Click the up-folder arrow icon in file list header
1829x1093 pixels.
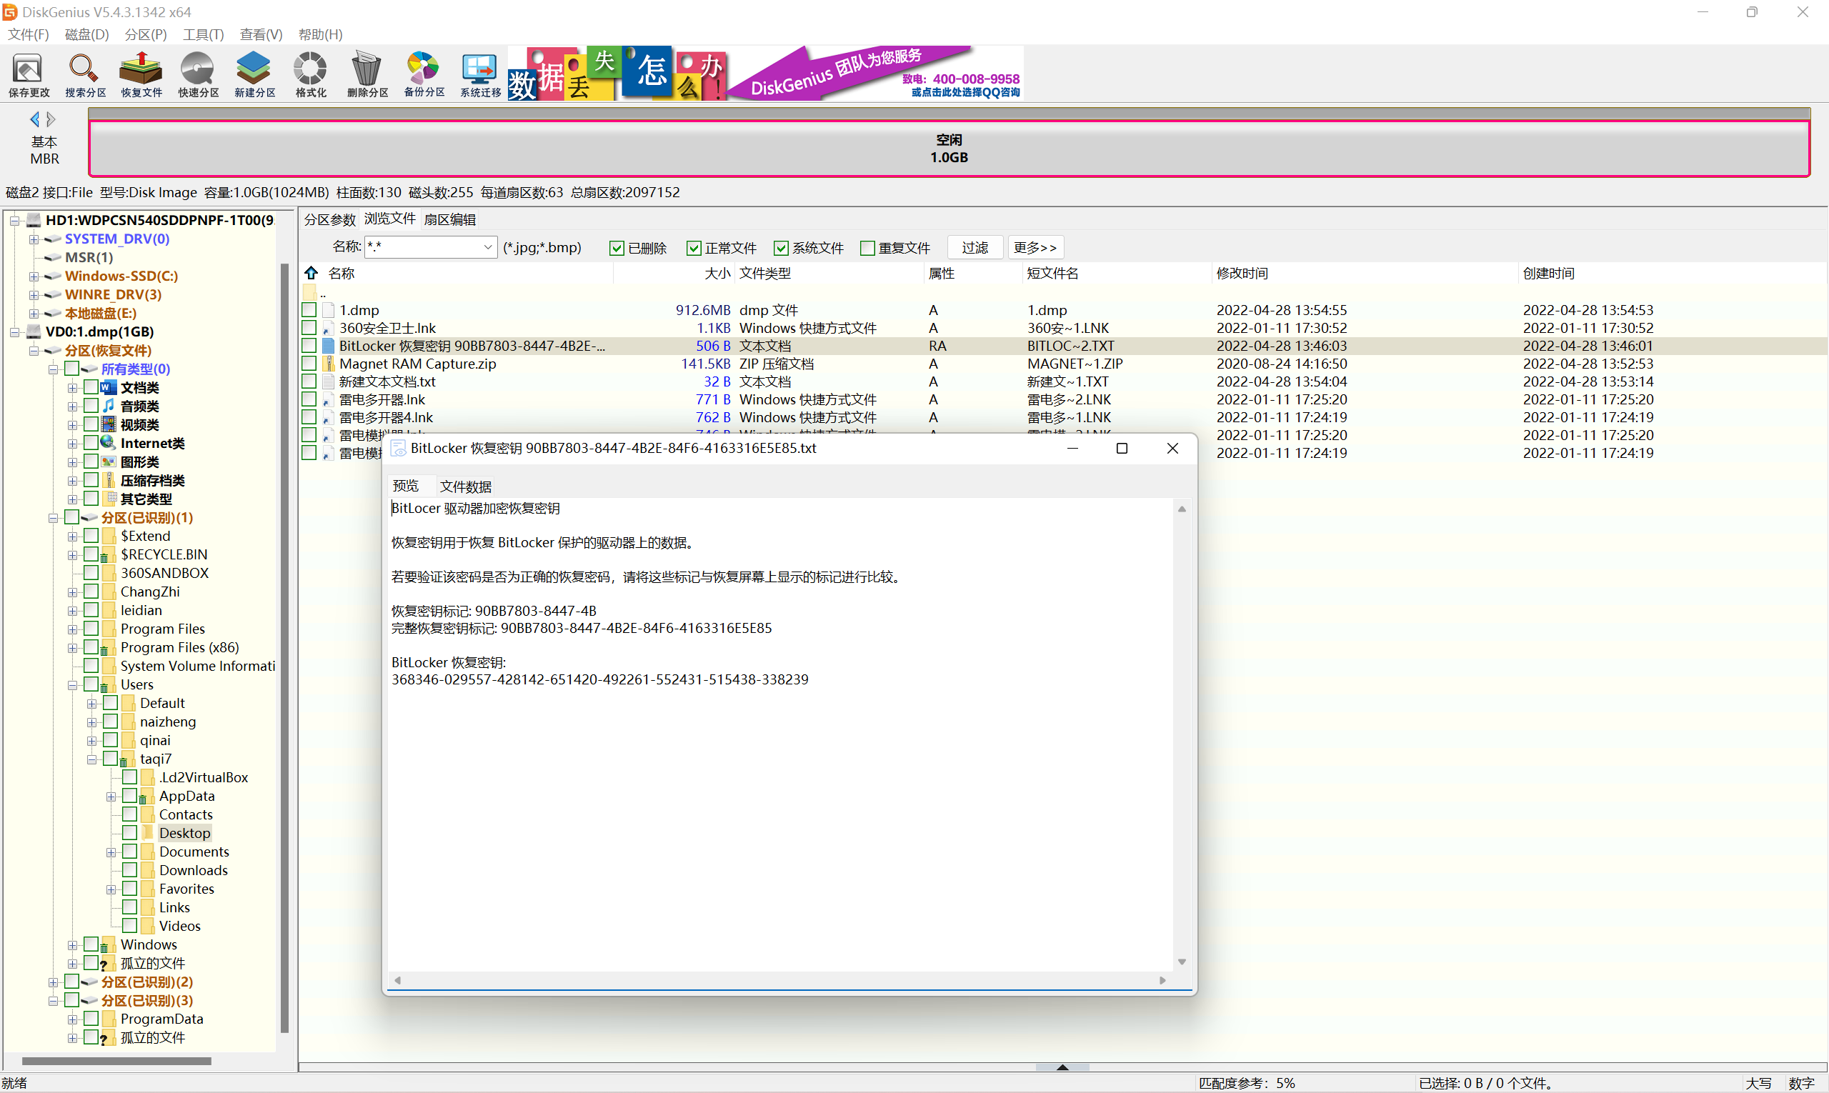coord(312,272)
